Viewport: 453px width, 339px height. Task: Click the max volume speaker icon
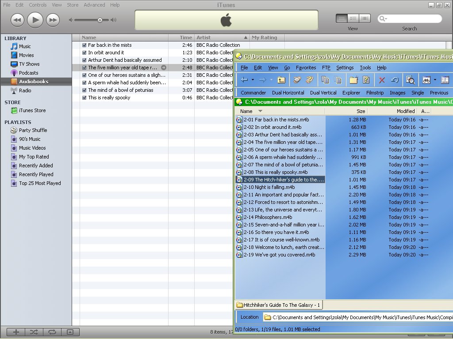click(x=114, y=20)
